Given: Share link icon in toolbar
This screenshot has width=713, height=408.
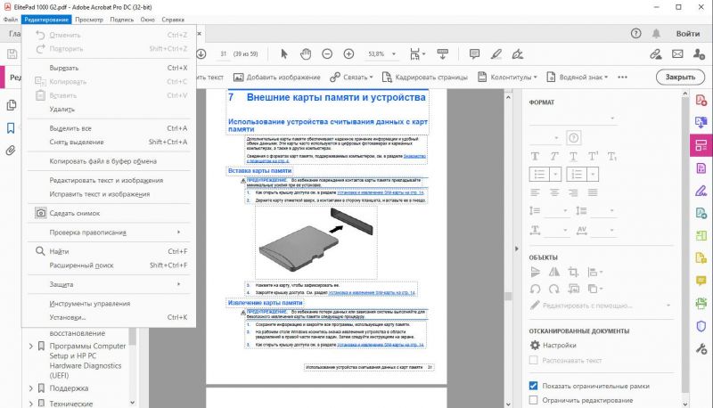Looking at the screenshot, I should click(656, 54).
